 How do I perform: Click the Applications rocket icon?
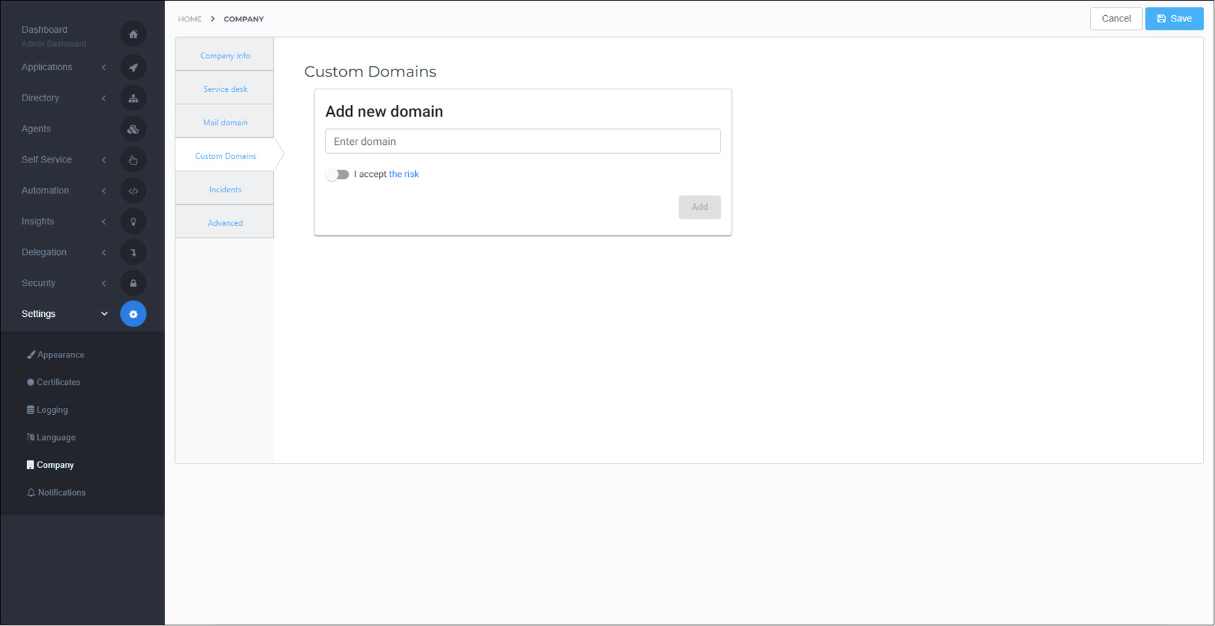(133, 67)
